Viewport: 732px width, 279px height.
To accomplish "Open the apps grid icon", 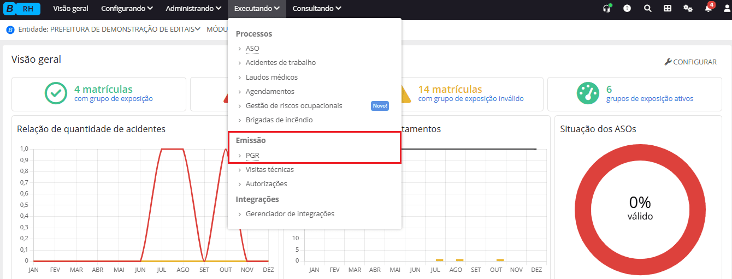I will click(668, 9).
